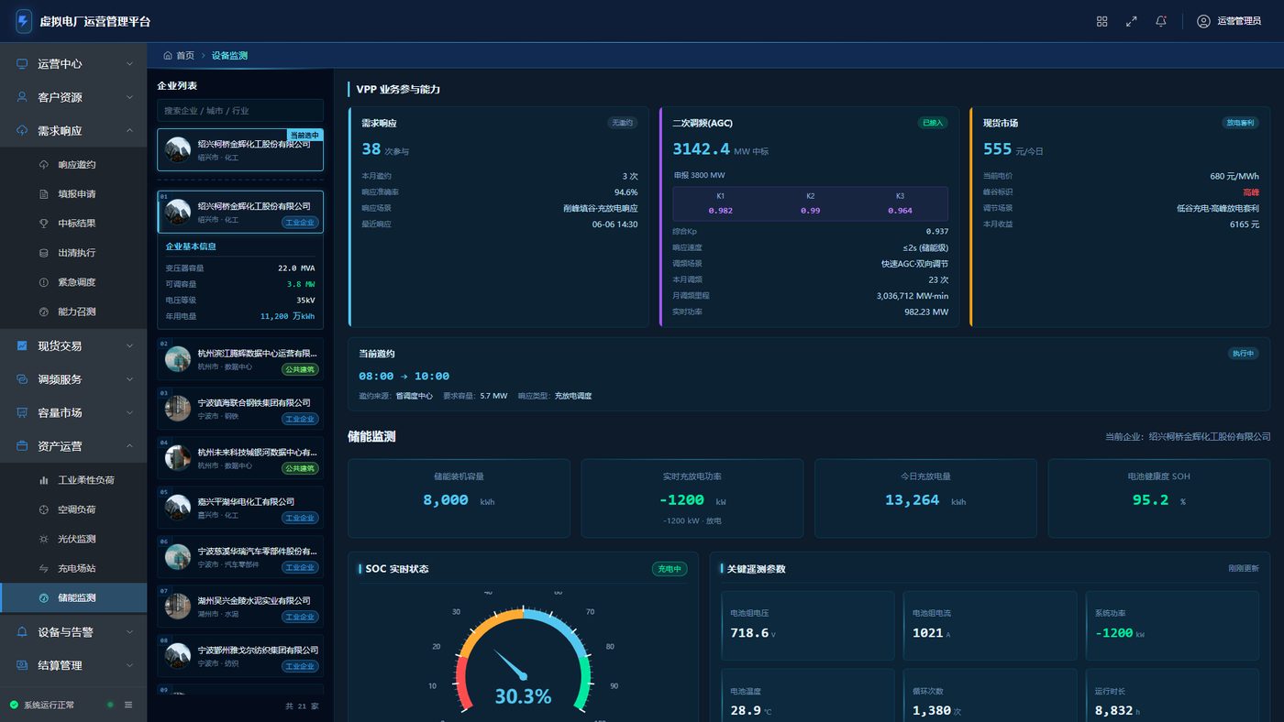Click the grid apps icon in header
Screen dimensions: 1284x722
coord(1101,21)
